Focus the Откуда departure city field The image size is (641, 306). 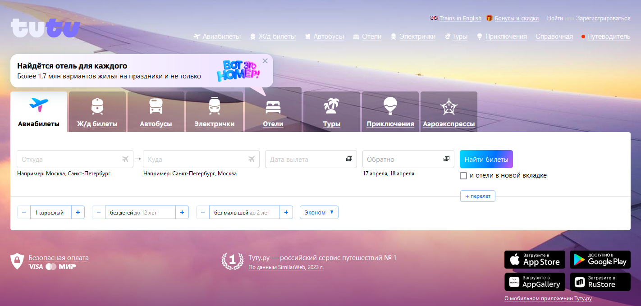(70, 159)
